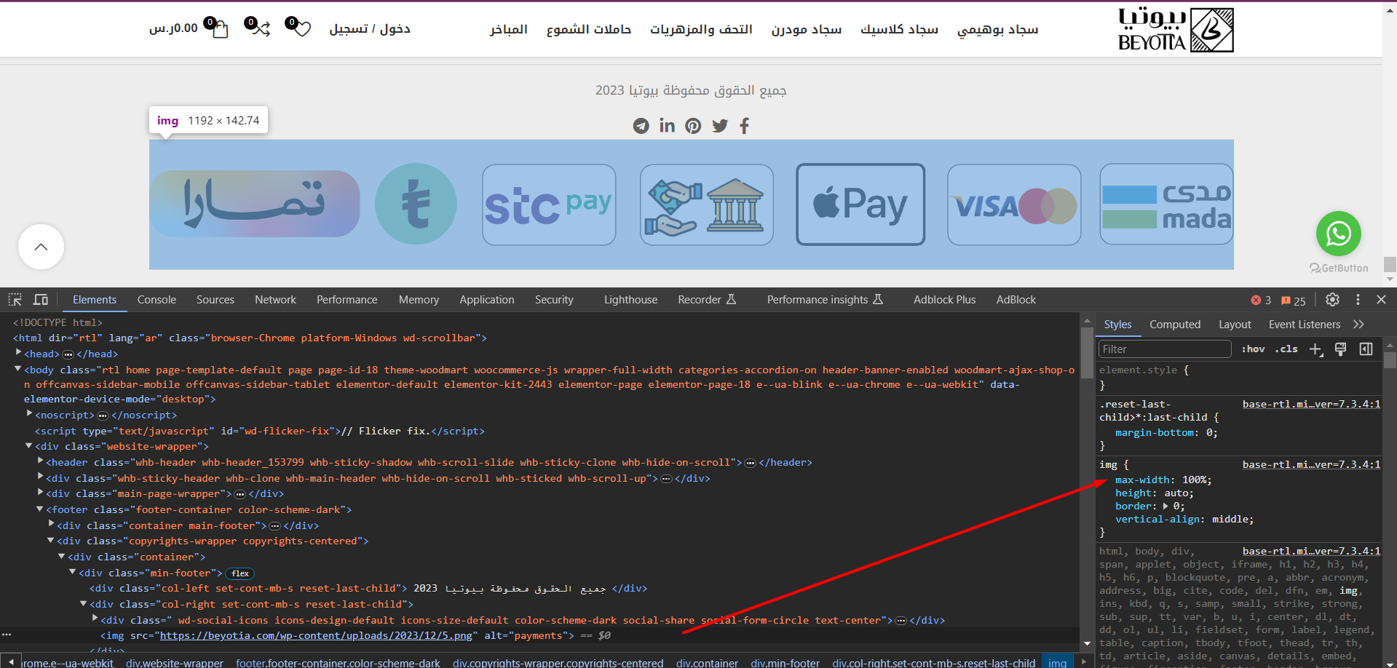Viewport: 1397px width, 668px height.
Task: Open the Computed styles tab
Action: pos(1175,325)
